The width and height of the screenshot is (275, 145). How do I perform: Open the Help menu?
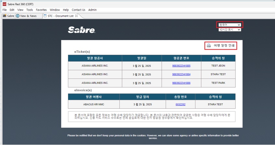pos(66,10)
